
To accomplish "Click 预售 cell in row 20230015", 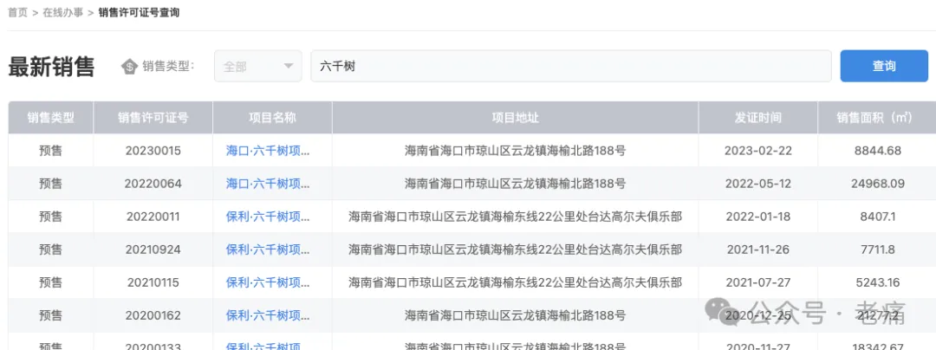I will (51, 151).
